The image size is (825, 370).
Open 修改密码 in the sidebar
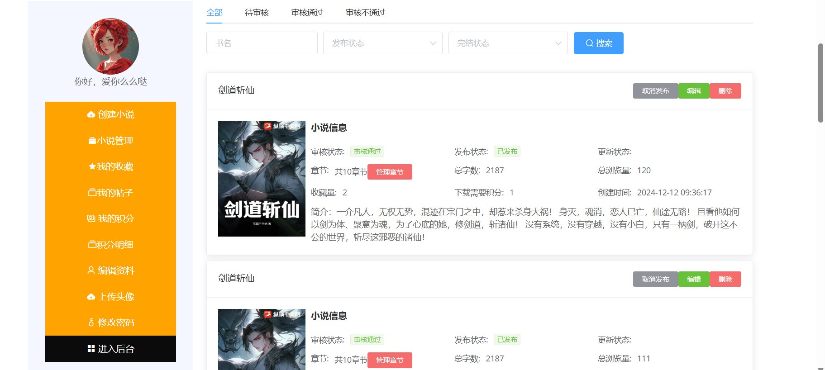pos(110,323)
